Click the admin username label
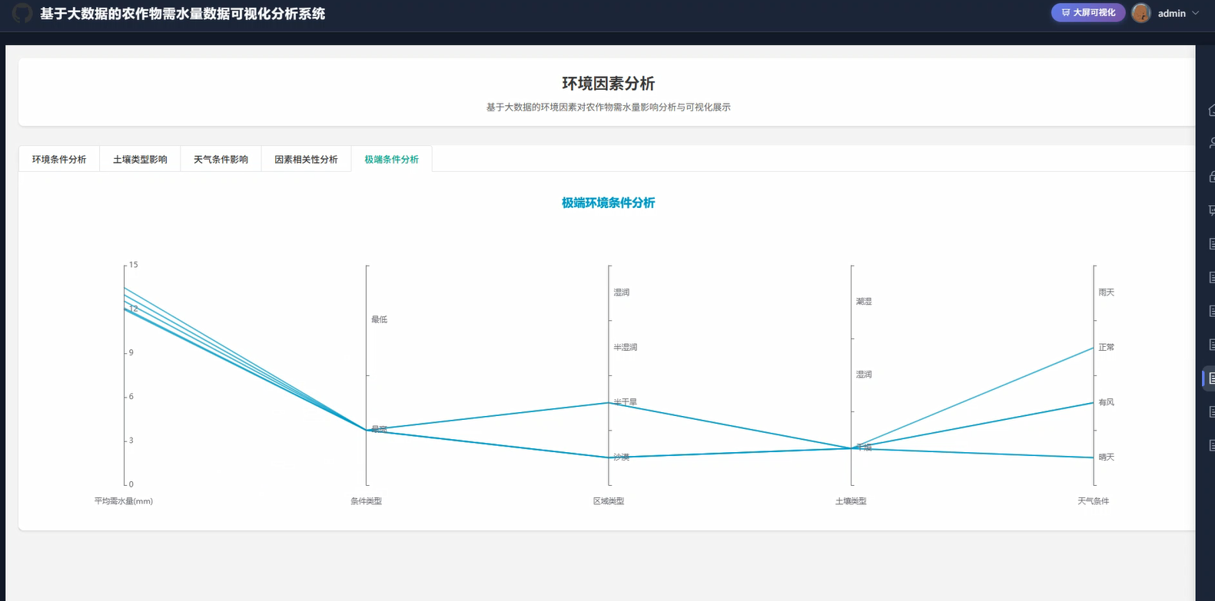 click(1172, 13)
